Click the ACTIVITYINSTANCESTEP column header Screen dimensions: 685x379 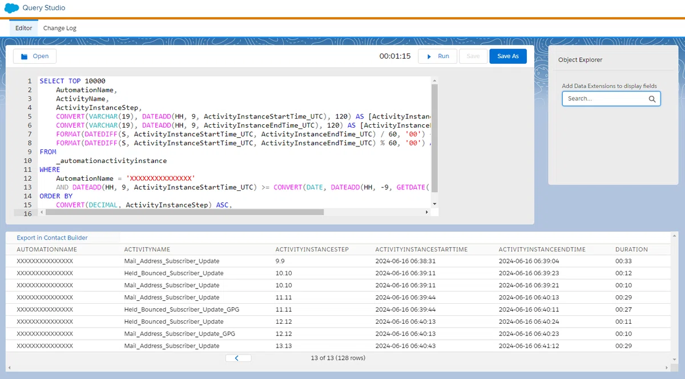point(312,250)
